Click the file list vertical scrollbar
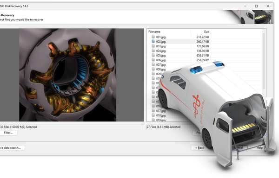The height and width of the screenshot is (178, 279). (264, 61)
